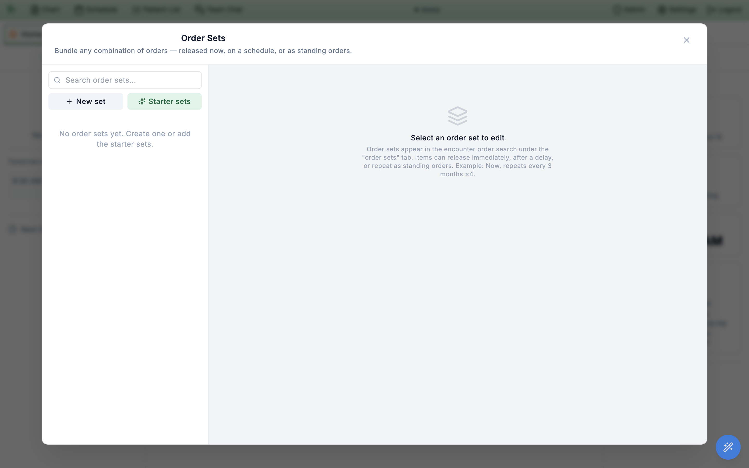Click the magnifier icon in search box
This screenshot has width=749, height=468.
click(57, 80)
